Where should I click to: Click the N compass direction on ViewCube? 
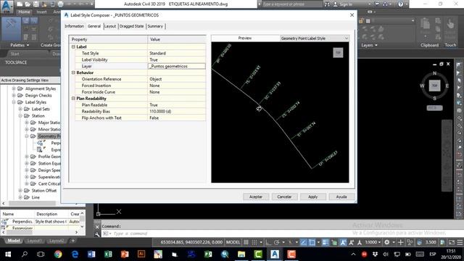434,73
